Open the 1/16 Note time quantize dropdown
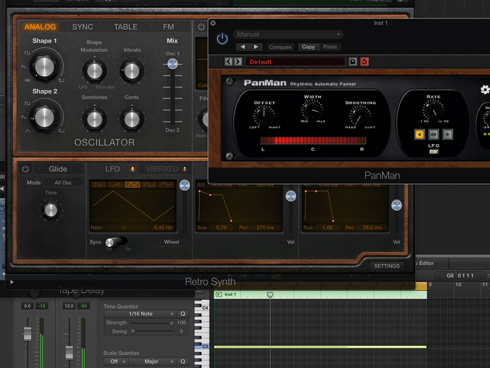The height and width of the screenshot is (368, 490). point(140,314)
